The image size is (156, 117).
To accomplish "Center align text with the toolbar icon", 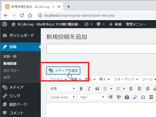I will [x=139, y=89].
